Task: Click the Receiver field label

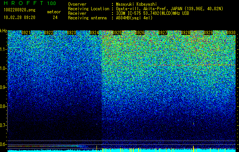Action: [x=77, y=13]
